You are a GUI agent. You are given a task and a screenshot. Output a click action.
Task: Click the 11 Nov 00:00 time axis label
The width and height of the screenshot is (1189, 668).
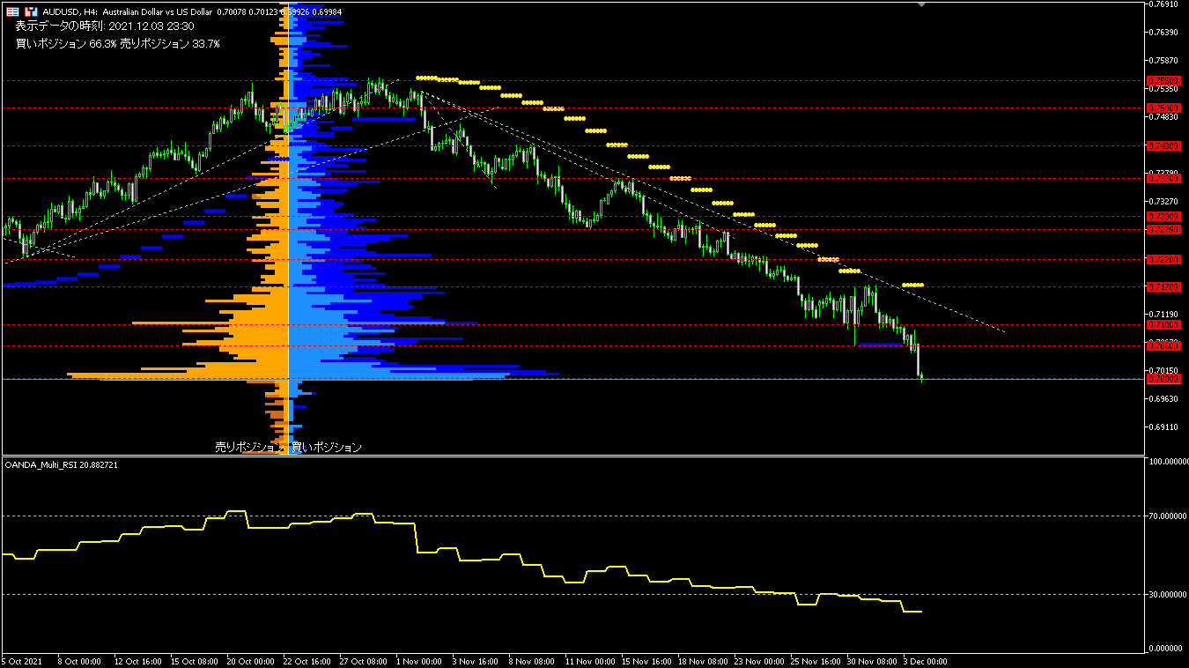coord(589,660)
